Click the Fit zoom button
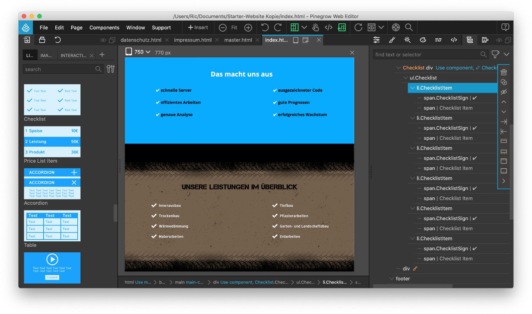 [234, 28]
